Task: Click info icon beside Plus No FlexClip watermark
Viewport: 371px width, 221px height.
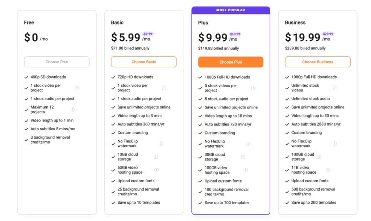Action: tap(248, 144)
